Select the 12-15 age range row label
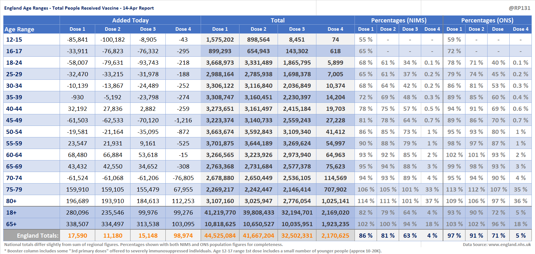 pos(14,39)
